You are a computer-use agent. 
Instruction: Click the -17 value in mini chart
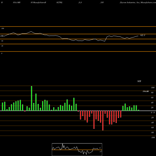pyautogui.click(x=100, y=152)
